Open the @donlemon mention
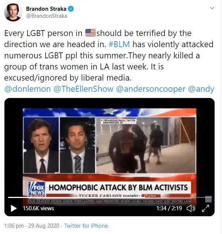 pos(27,89)
